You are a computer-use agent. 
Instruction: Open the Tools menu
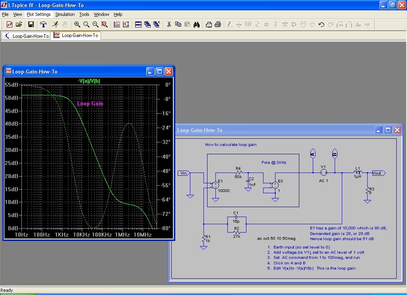pos(84,14)
